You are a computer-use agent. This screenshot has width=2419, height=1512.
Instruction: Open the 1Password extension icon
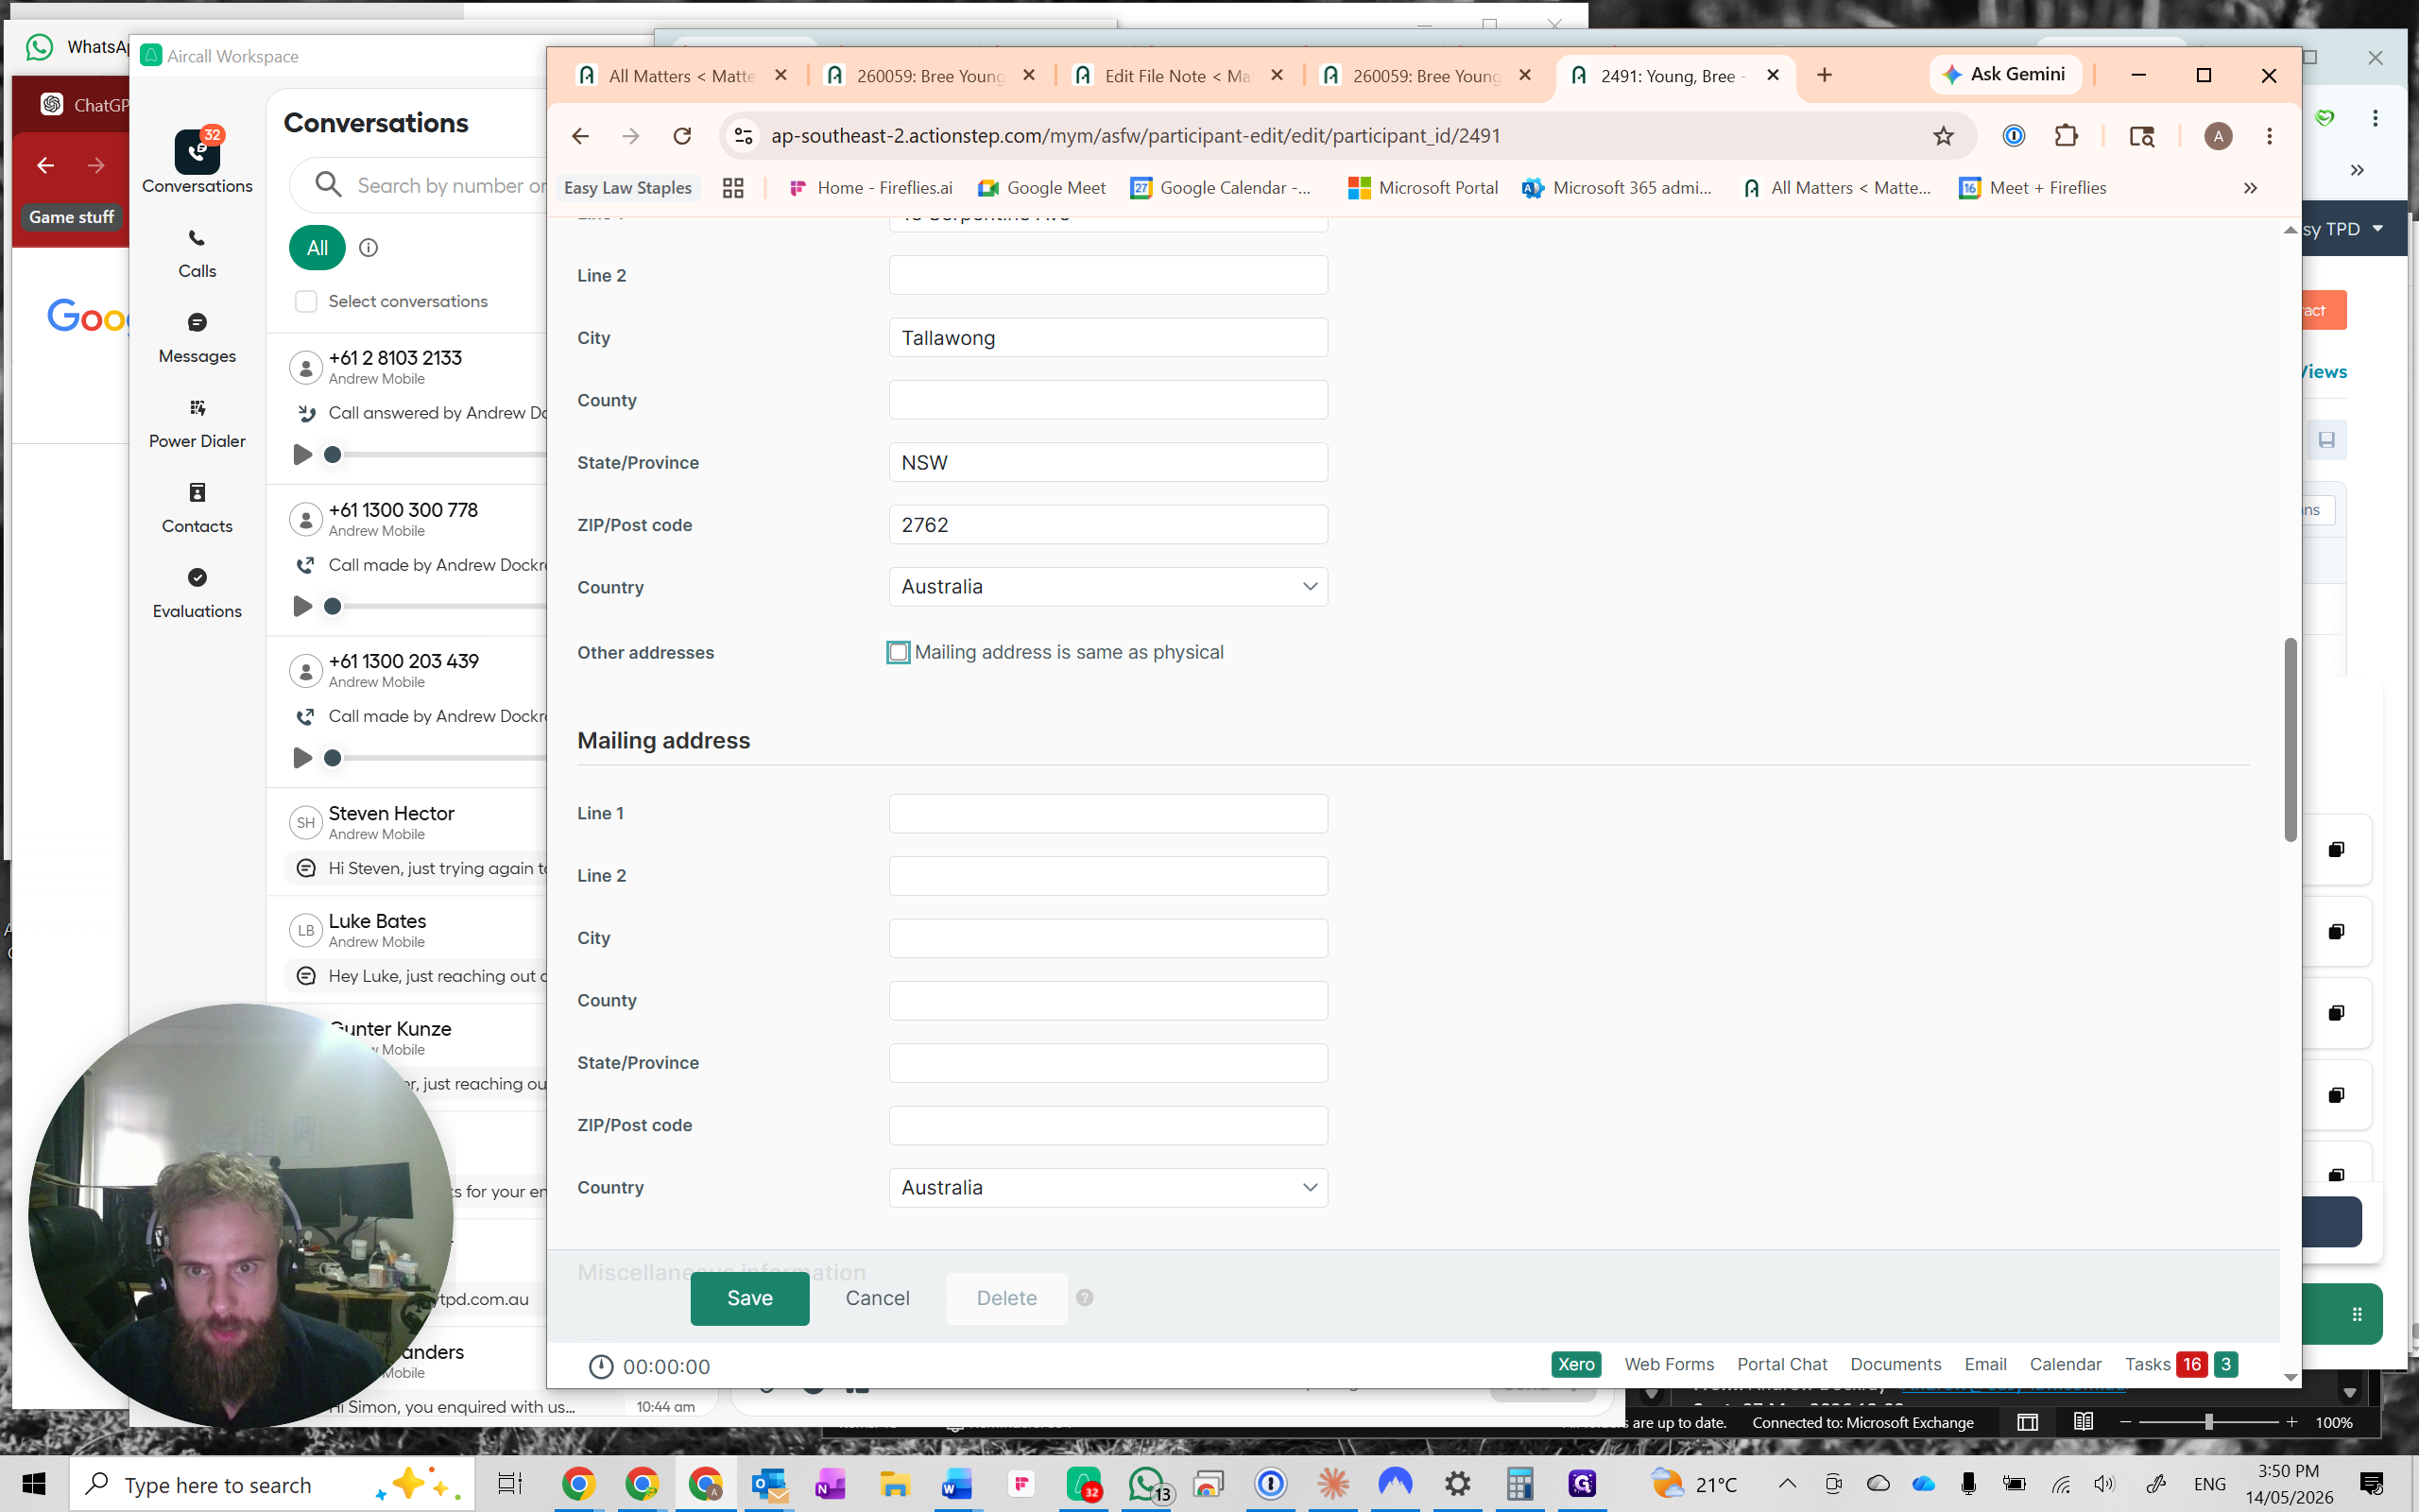(2015, 136)
